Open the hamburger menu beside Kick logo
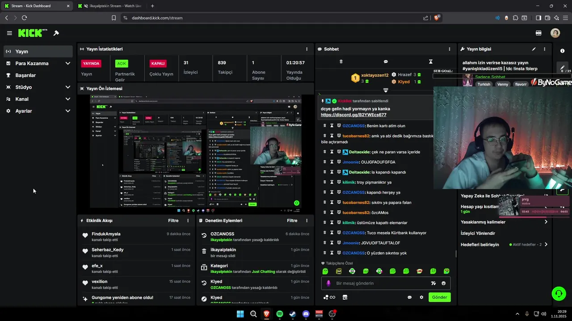This screenshot has height=321, width=572. pos(9,33)
